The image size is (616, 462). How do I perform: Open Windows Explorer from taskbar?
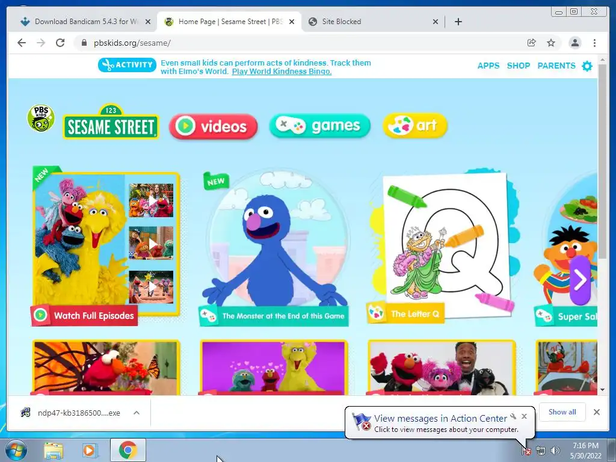tap(54, 450)
